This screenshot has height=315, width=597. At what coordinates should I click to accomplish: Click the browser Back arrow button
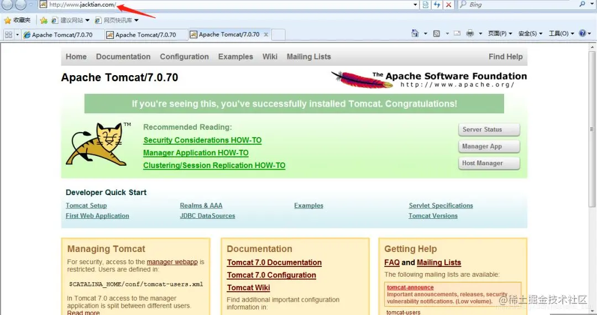[7, 4]
